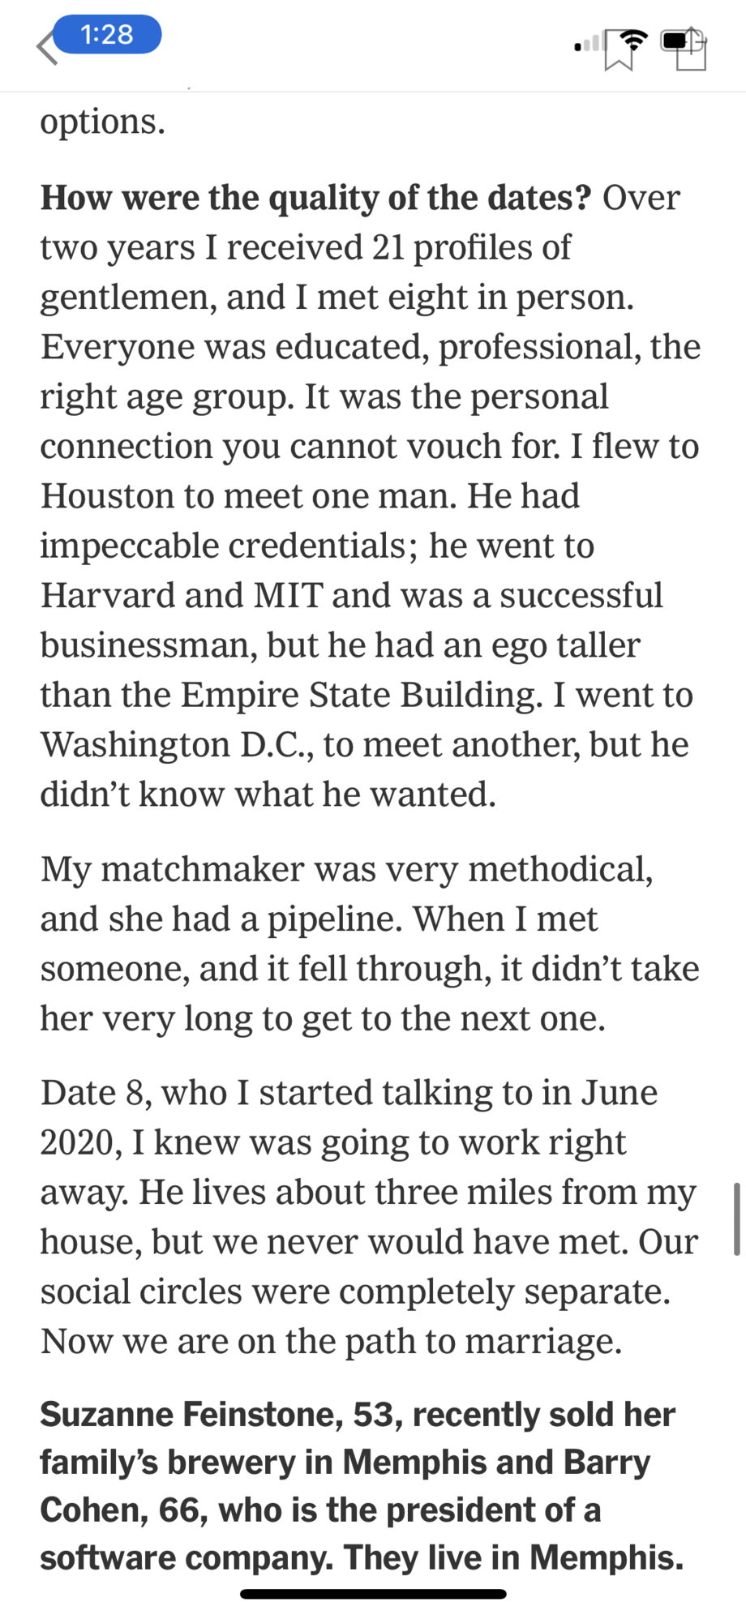Screen dimensions: 746x1615
Task: Tap the bold question about date quality
Action: [x=316, y=198]
